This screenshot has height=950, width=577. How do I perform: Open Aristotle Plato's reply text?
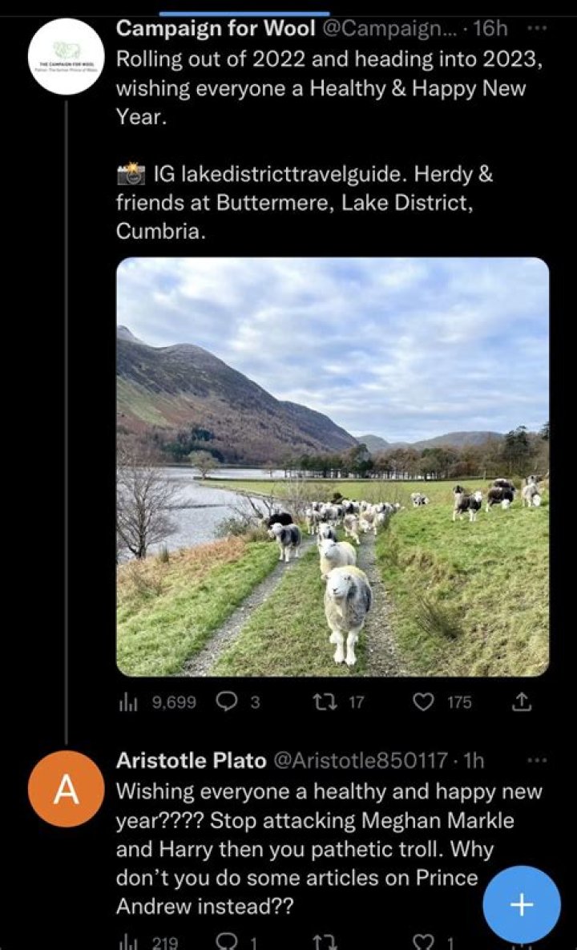click(x=305, y=848)
